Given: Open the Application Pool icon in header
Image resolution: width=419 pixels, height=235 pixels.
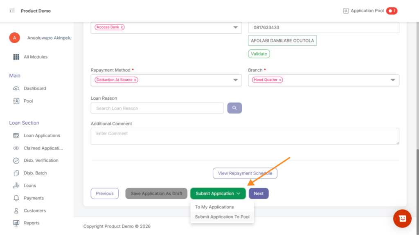Looking at the screenshot, I should (x=346, y=11).
